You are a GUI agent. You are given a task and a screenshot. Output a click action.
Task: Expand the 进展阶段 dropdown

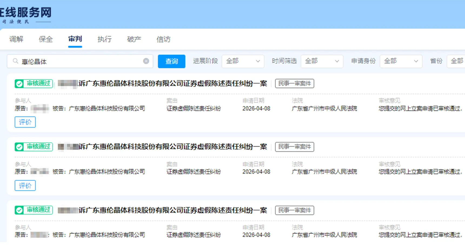pos(243,61)
